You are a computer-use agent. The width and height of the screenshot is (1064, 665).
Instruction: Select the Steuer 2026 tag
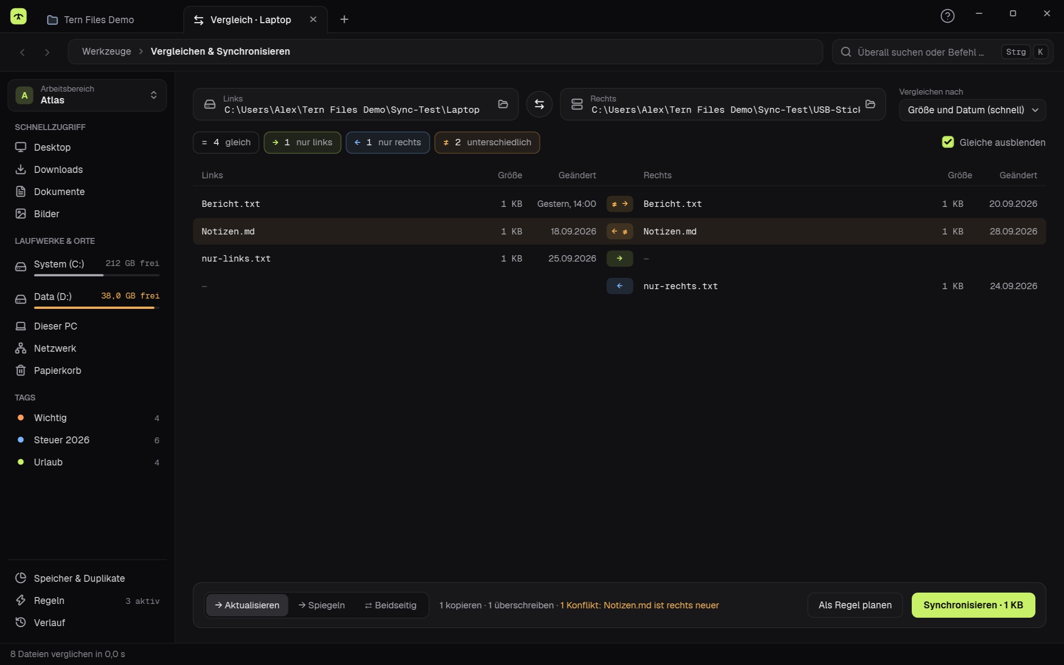coord(87,440)
